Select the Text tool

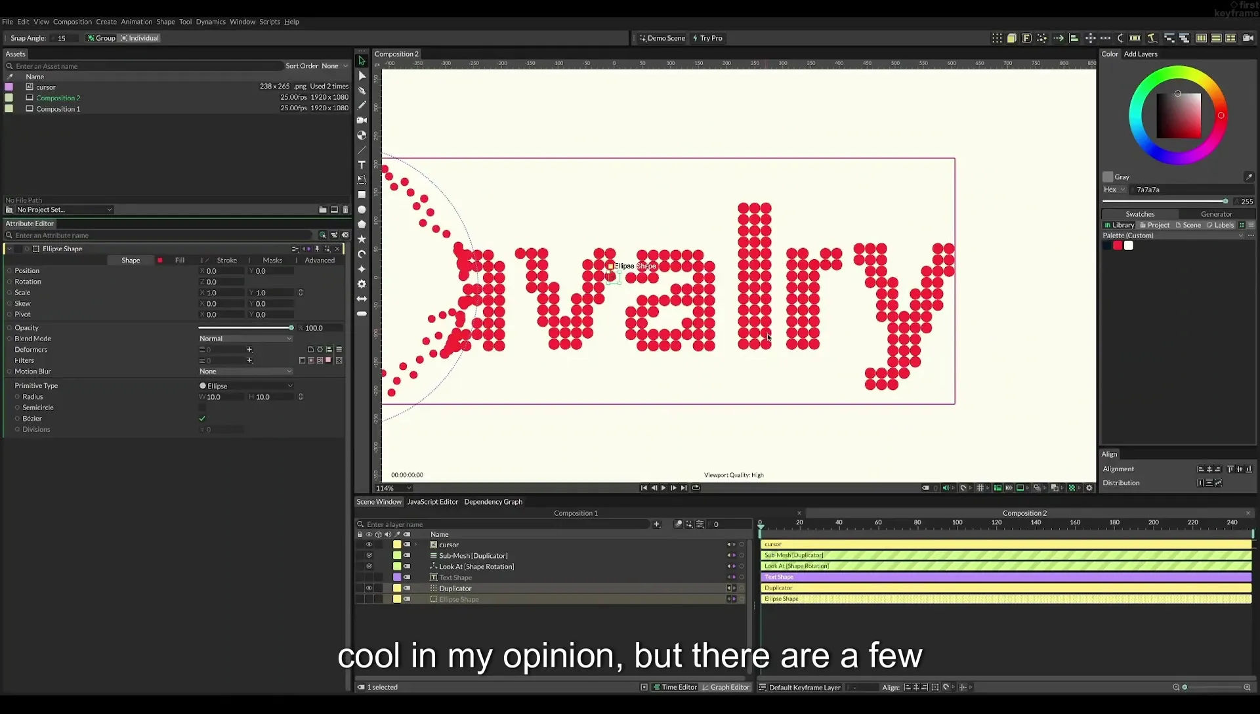[362, 165]
